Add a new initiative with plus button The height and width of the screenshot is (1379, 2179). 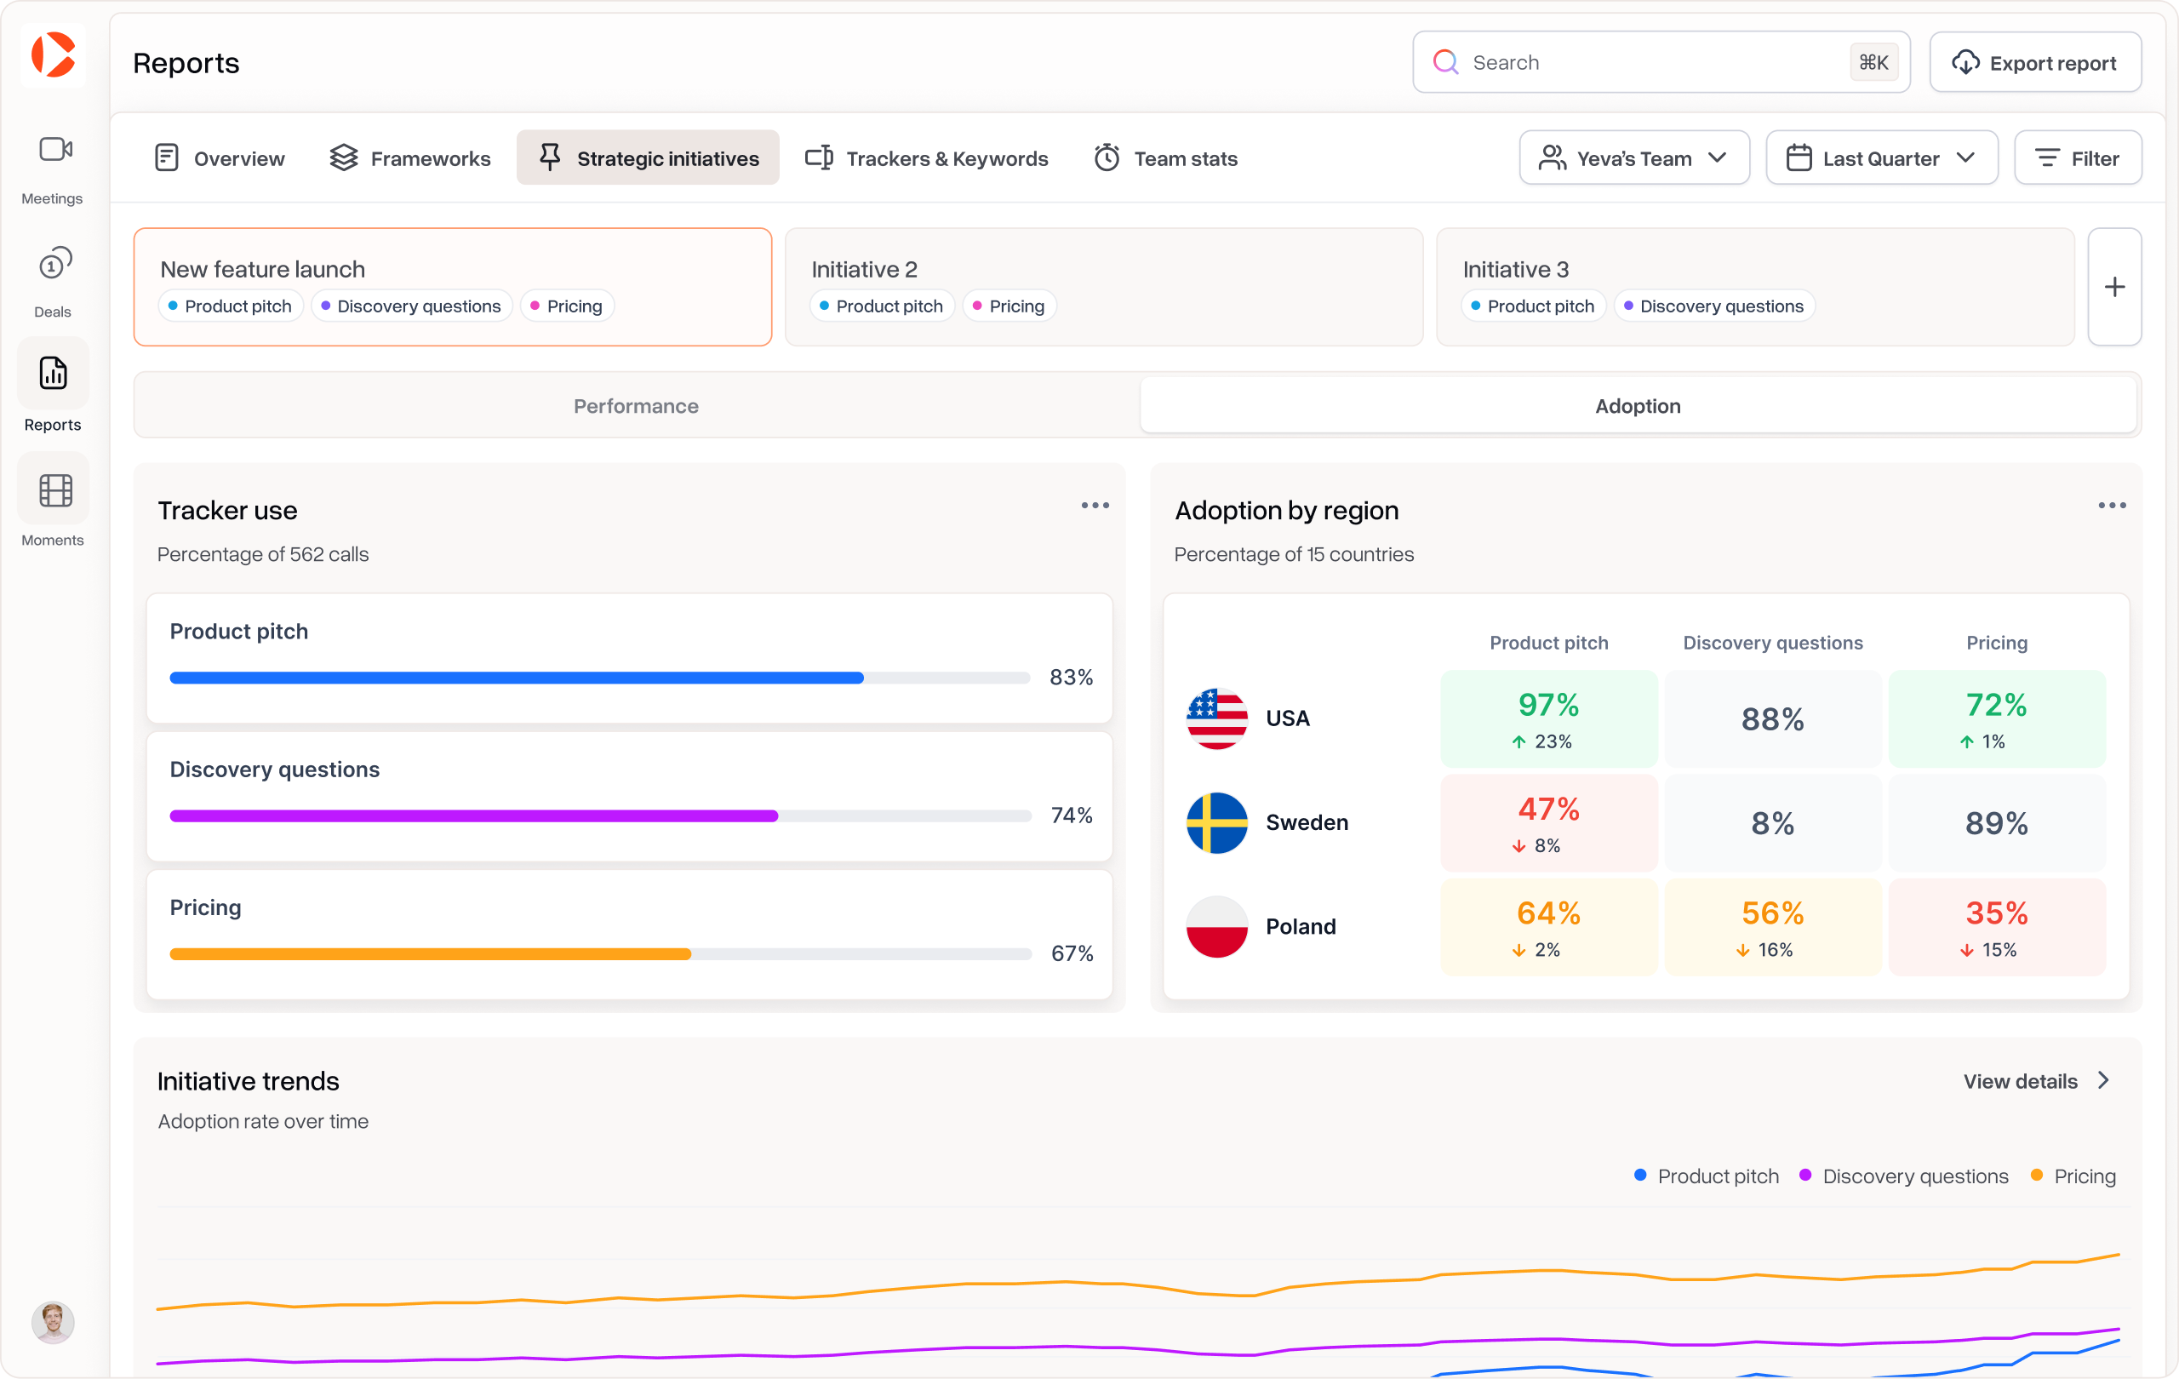(x=2113, y=287)
